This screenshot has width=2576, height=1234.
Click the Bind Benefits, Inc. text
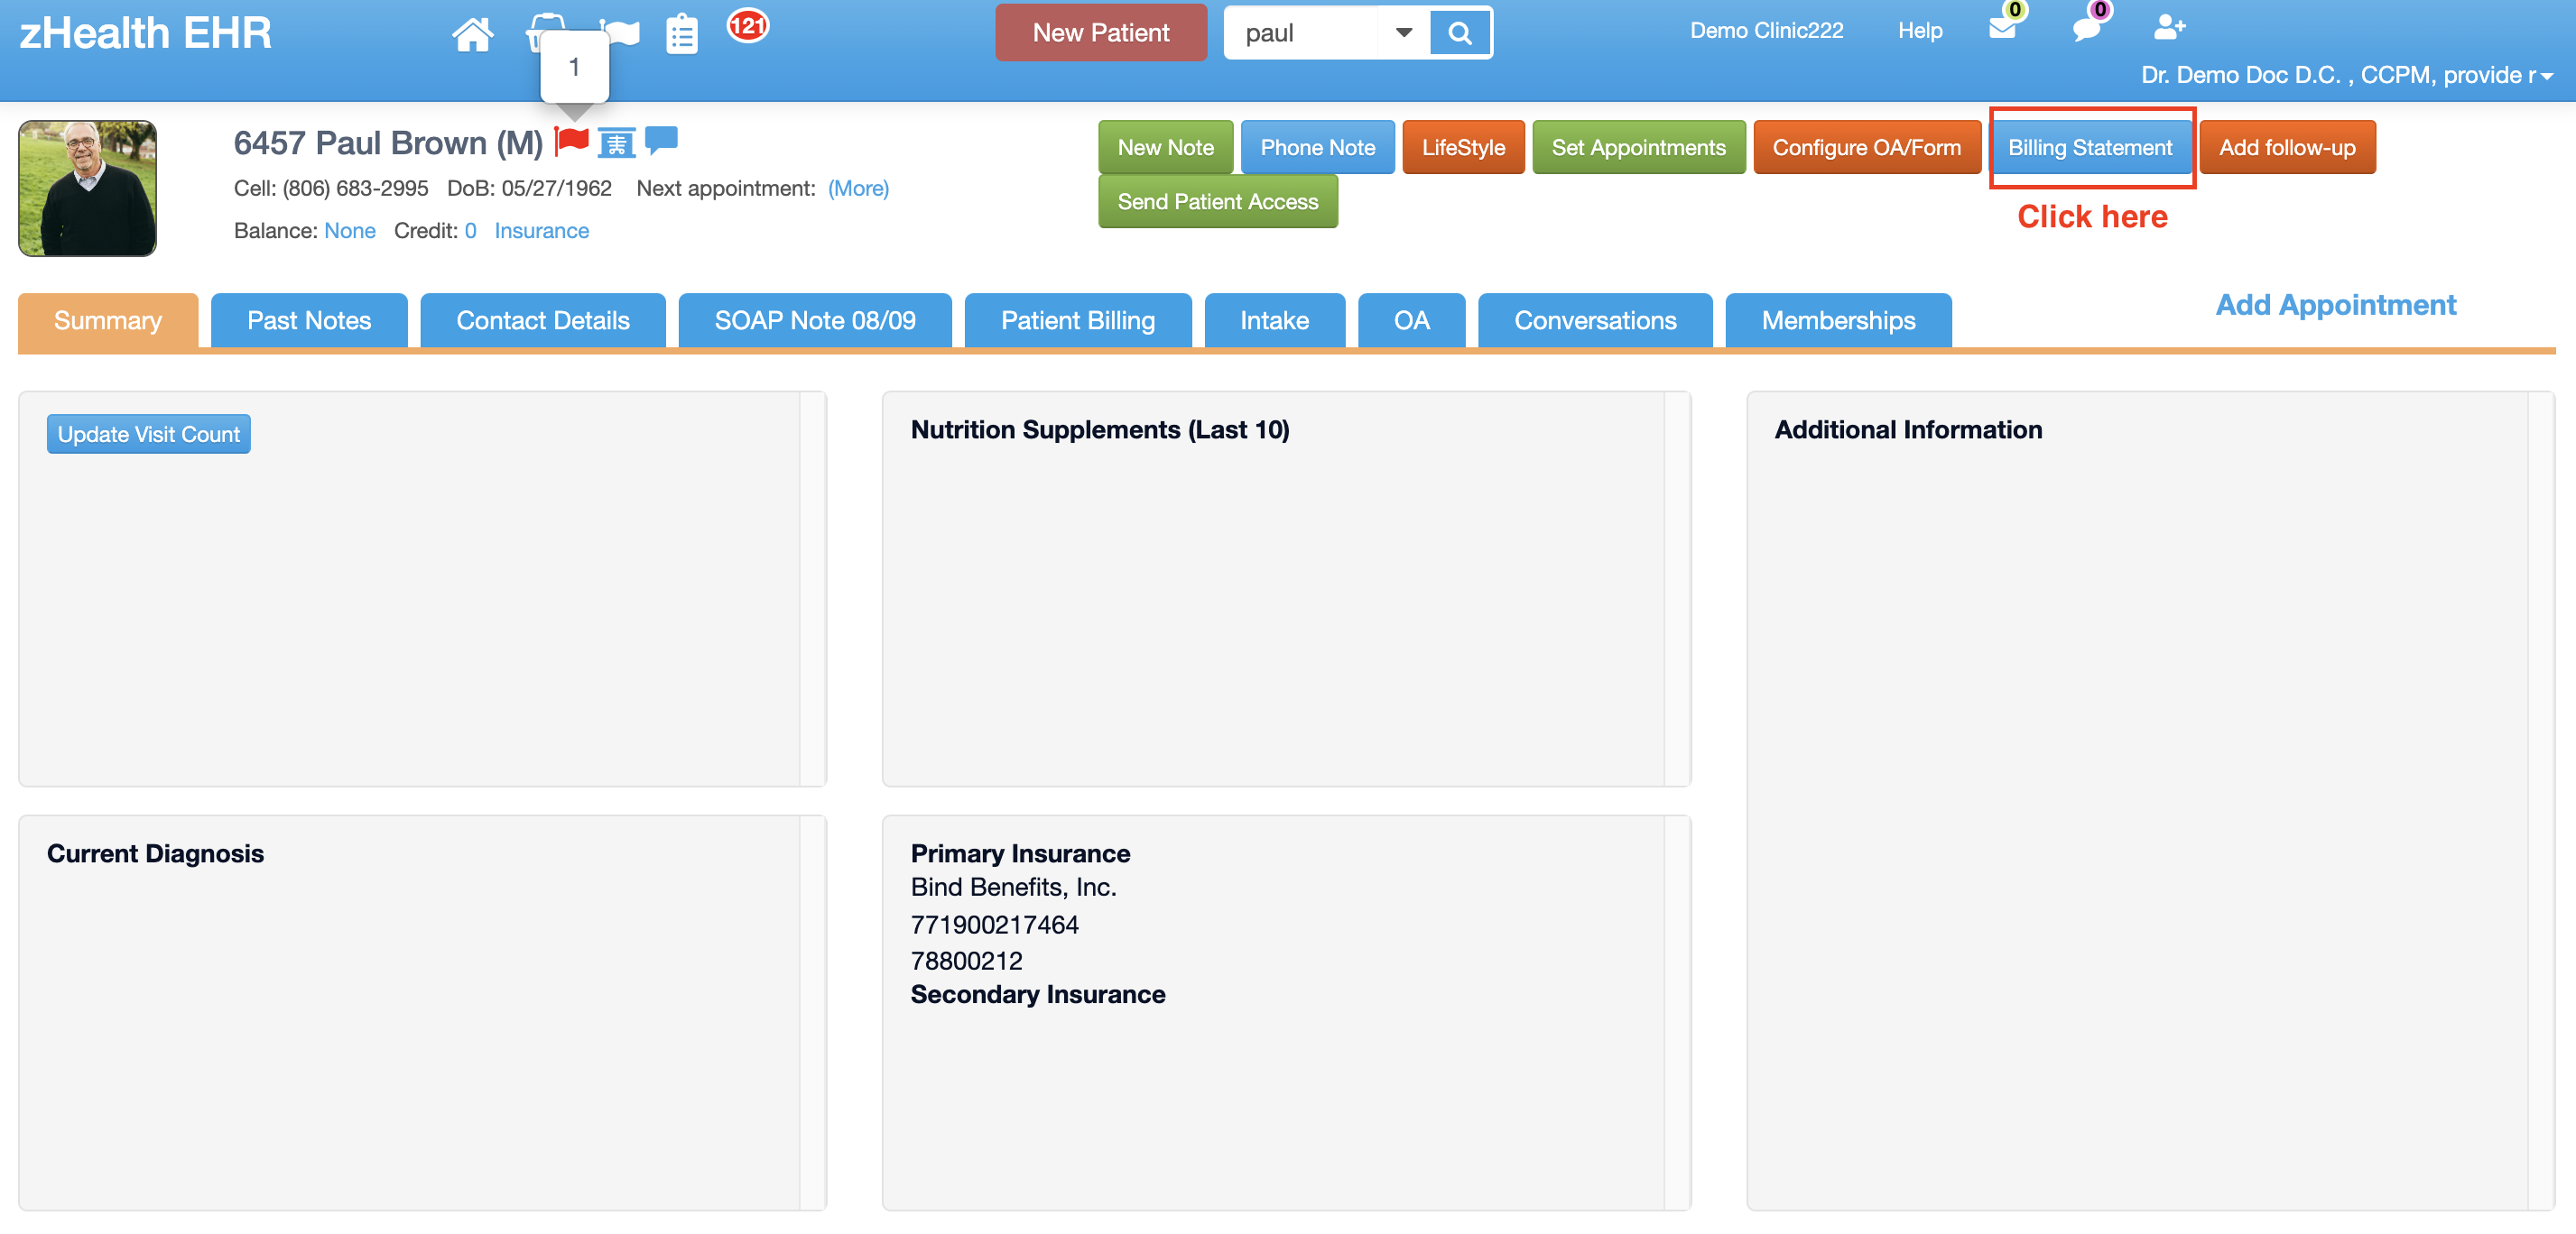coord(1013,888)
